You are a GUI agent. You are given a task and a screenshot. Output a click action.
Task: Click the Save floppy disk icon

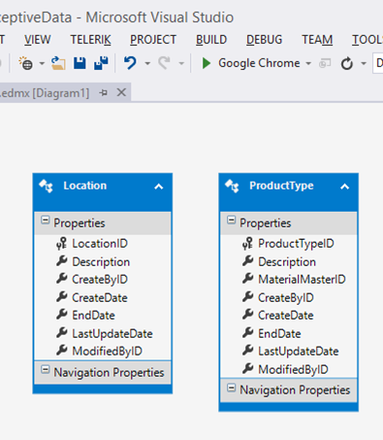pos(80,63)
